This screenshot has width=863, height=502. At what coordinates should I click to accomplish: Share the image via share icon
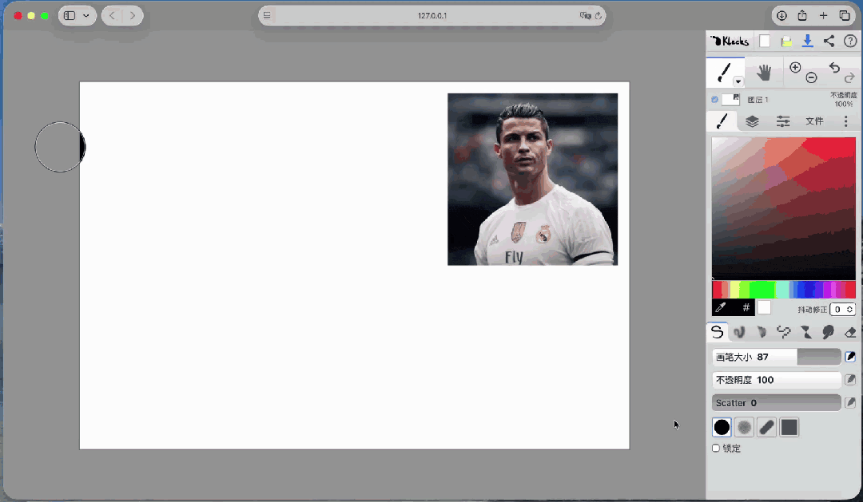pos(829,42)
